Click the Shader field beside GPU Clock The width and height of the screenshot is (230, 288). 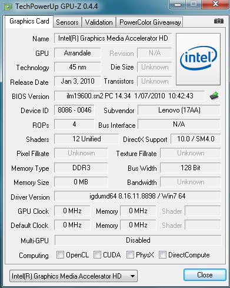[203, 211]
